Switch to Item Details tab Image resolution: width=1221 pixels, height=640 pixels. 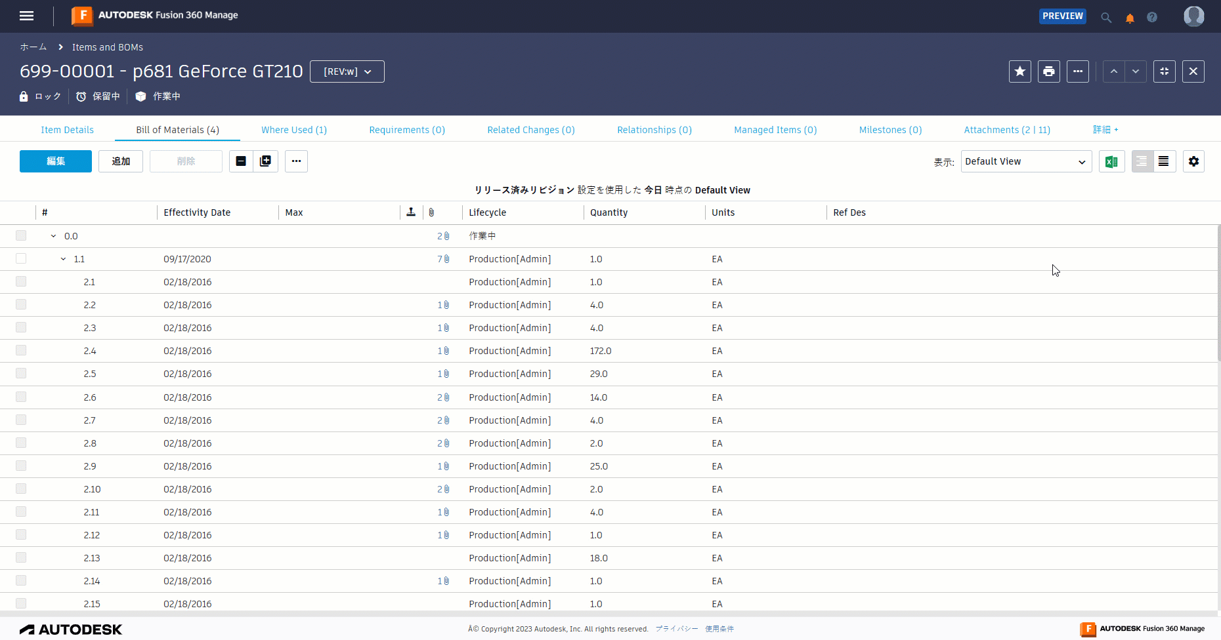tap(68, 130)
